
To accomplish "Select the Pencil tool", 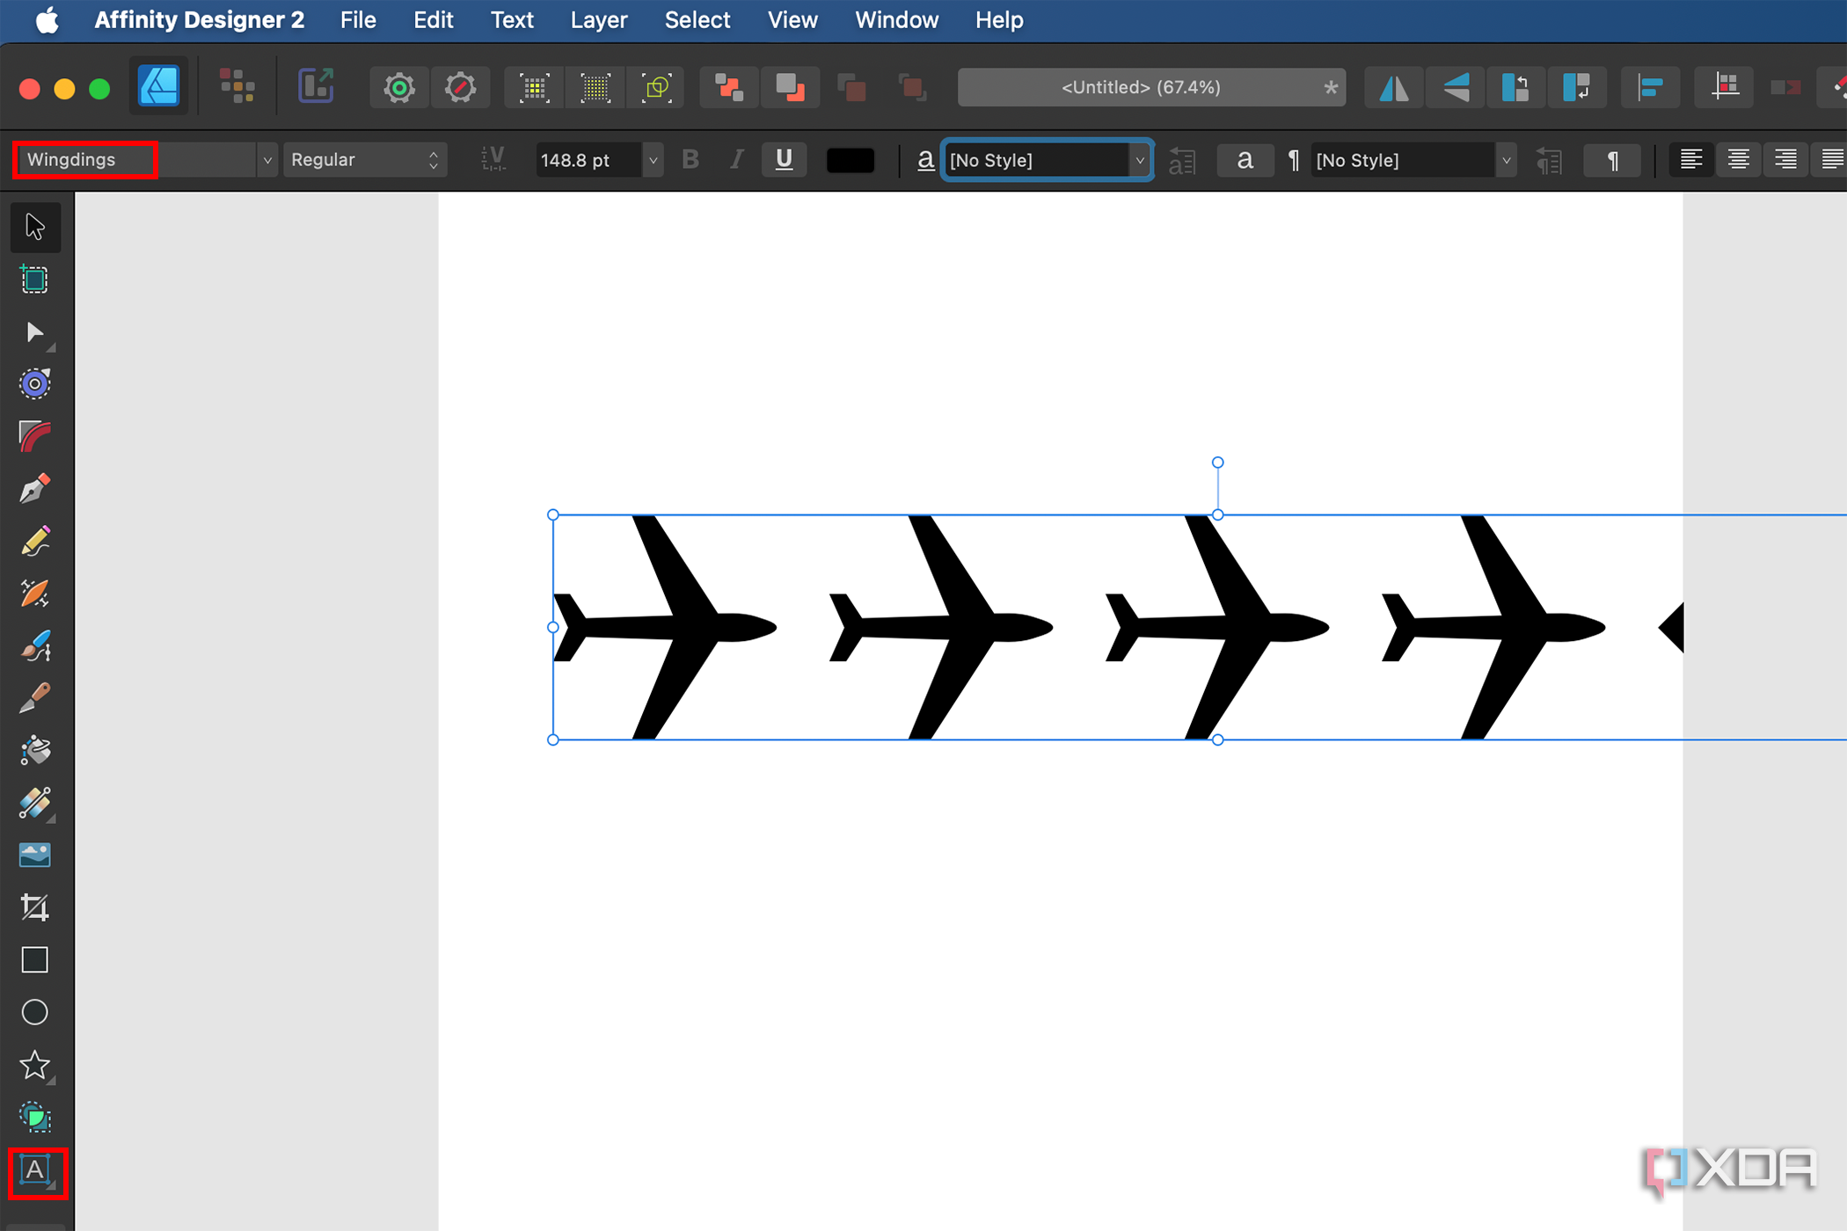I will (x=35, y=541).
